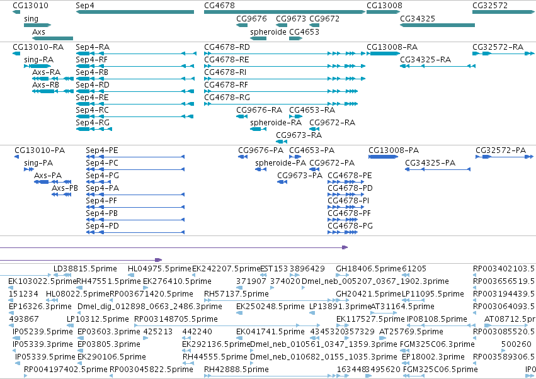Click the sing-RA transcript label
This screenshot has width=536, height=379.
click(x=38, y=60)
